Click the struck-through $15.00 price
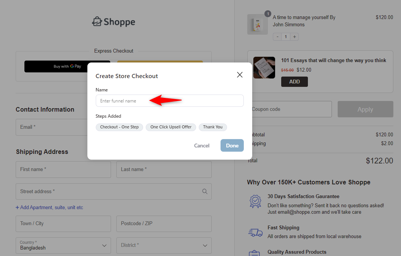Viewport: 401px width, 256px height. click(287, 70)
